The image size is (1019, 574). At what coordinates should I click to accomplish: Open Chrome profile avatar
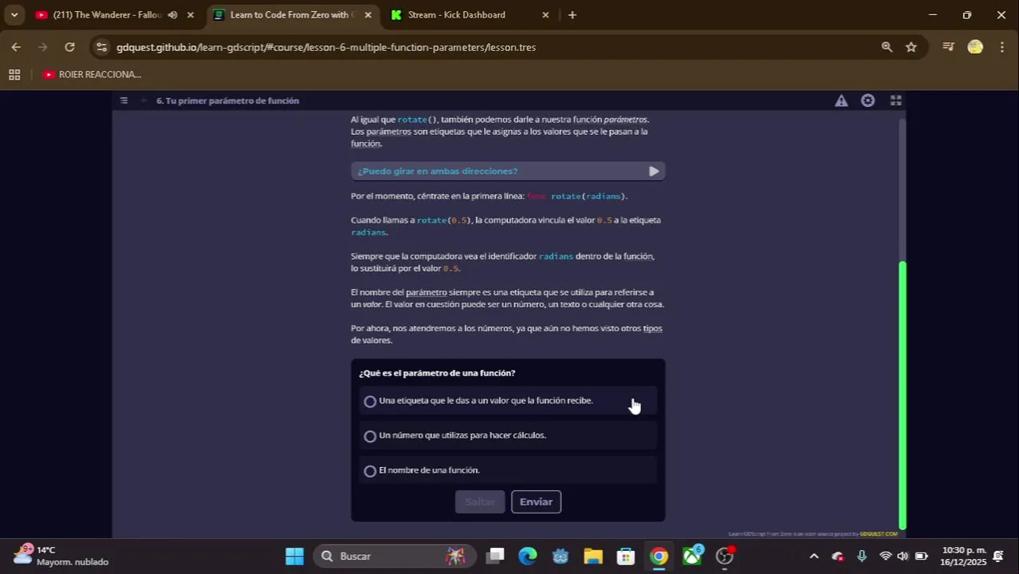click(975, 47)
